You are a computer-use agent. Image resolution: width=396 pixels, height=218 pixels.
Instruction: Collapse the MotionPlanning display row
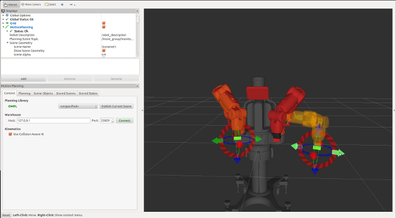[3, 27]
